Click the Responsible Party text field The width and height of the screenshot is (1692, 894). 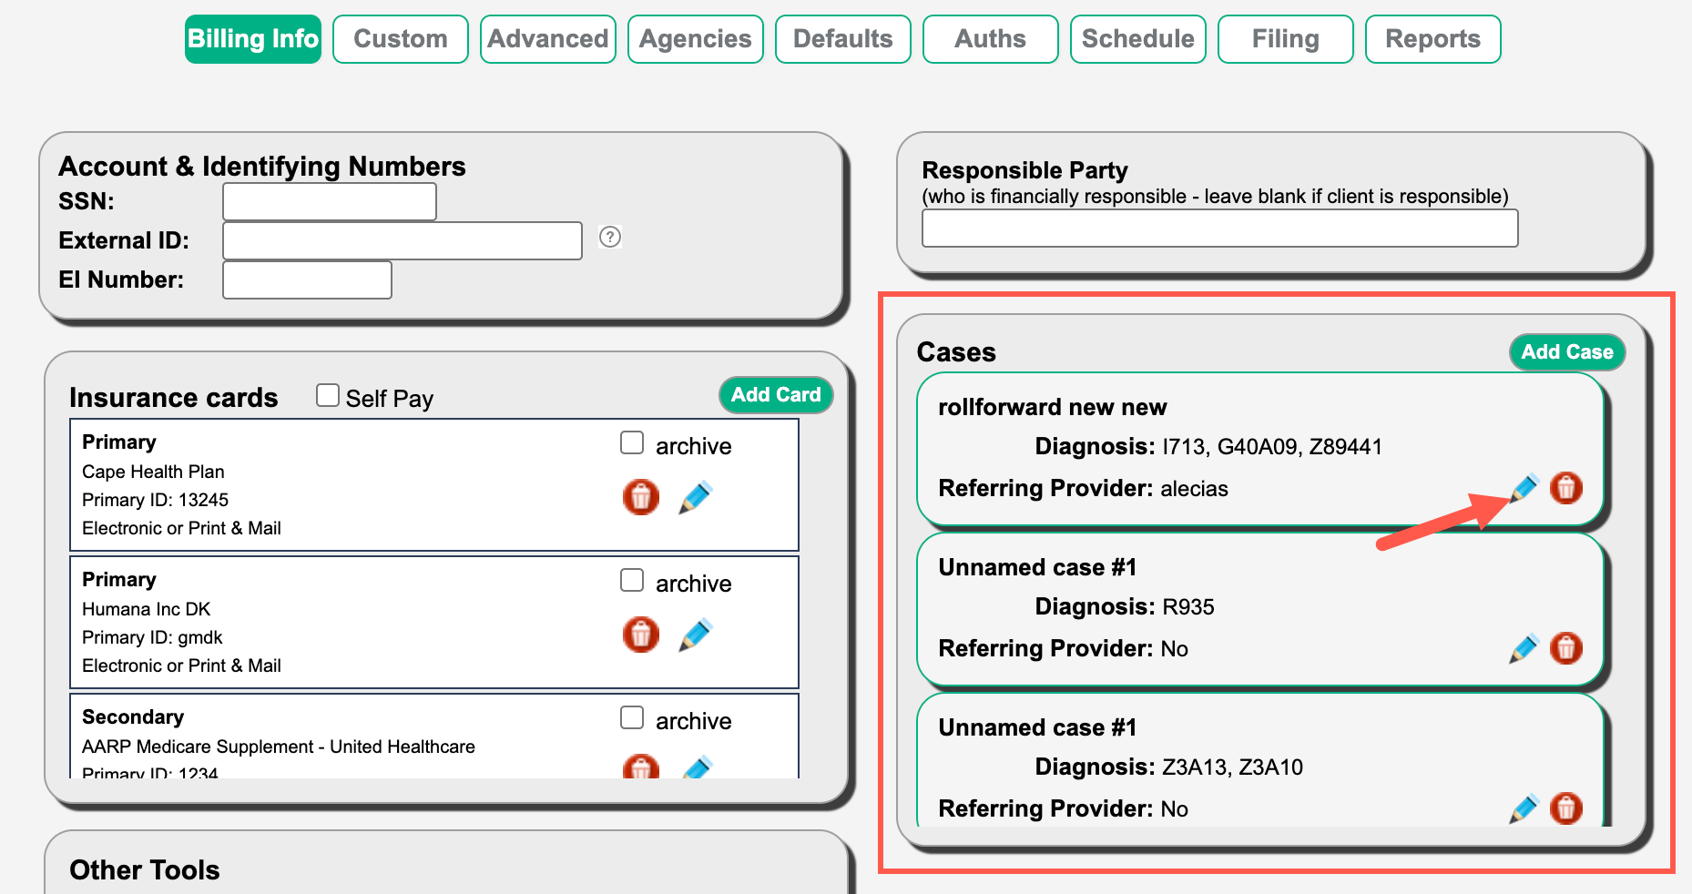1219,229
